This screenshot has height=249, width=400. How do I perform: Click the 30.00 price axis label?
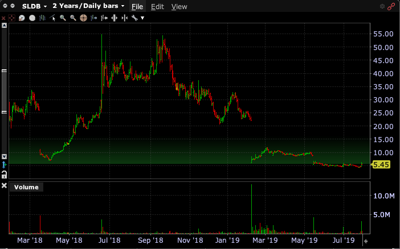click(383, 100)
